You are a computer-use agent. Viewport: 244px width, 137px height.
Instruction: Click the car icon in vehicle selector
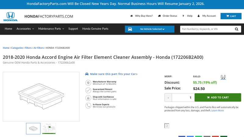[x=130, y=29]
